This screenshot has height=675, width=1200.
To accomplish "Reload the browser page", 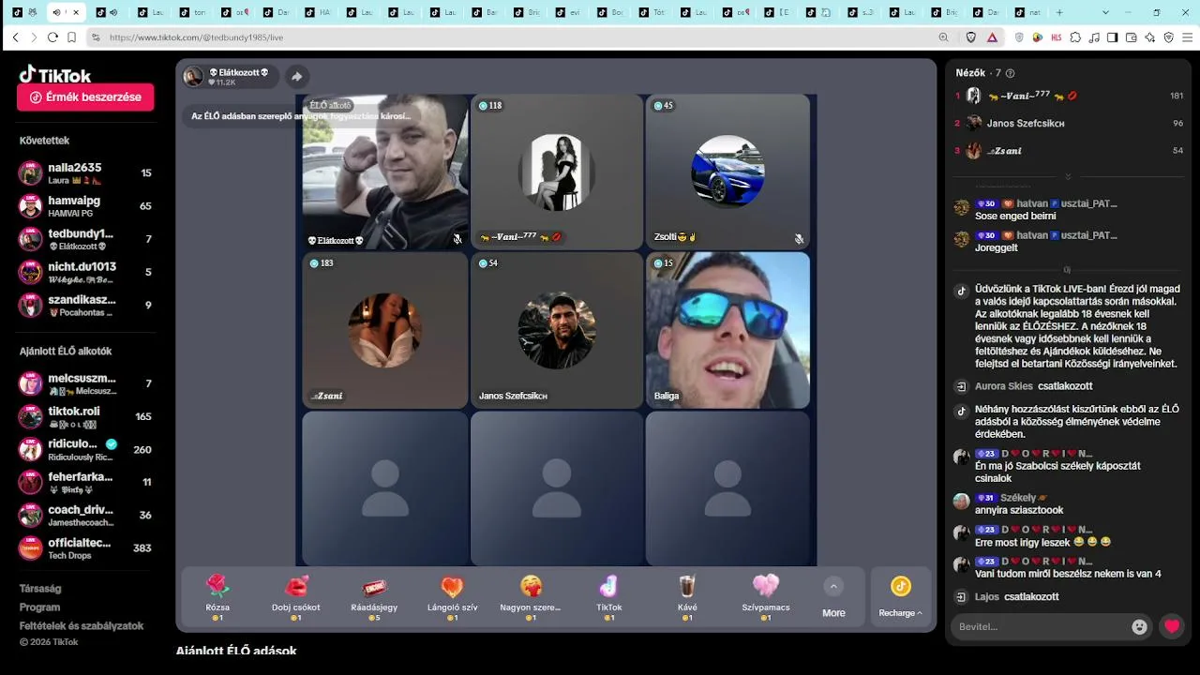I will [x=52, y=37].
